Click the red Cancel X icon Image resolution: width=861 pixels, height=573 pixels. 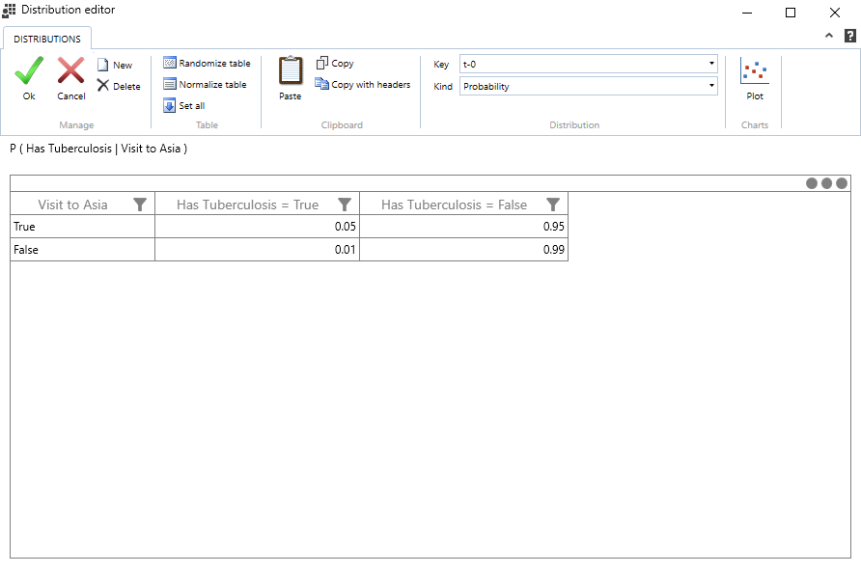click(x=70, y=71)
